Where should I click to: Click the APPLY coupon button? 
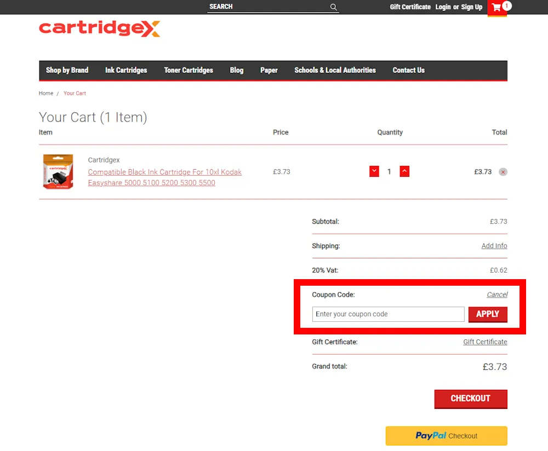(x=488, y=314)
